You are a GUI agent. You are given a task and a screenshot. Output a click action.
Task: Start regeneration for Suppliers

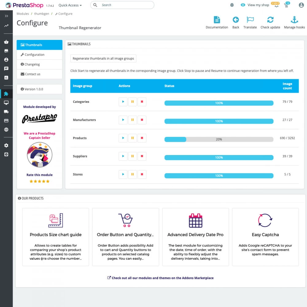[123, 156]
